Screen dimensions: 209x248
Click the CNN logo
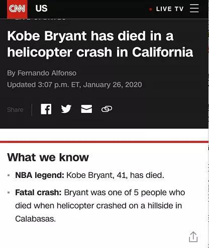[17, 9]
